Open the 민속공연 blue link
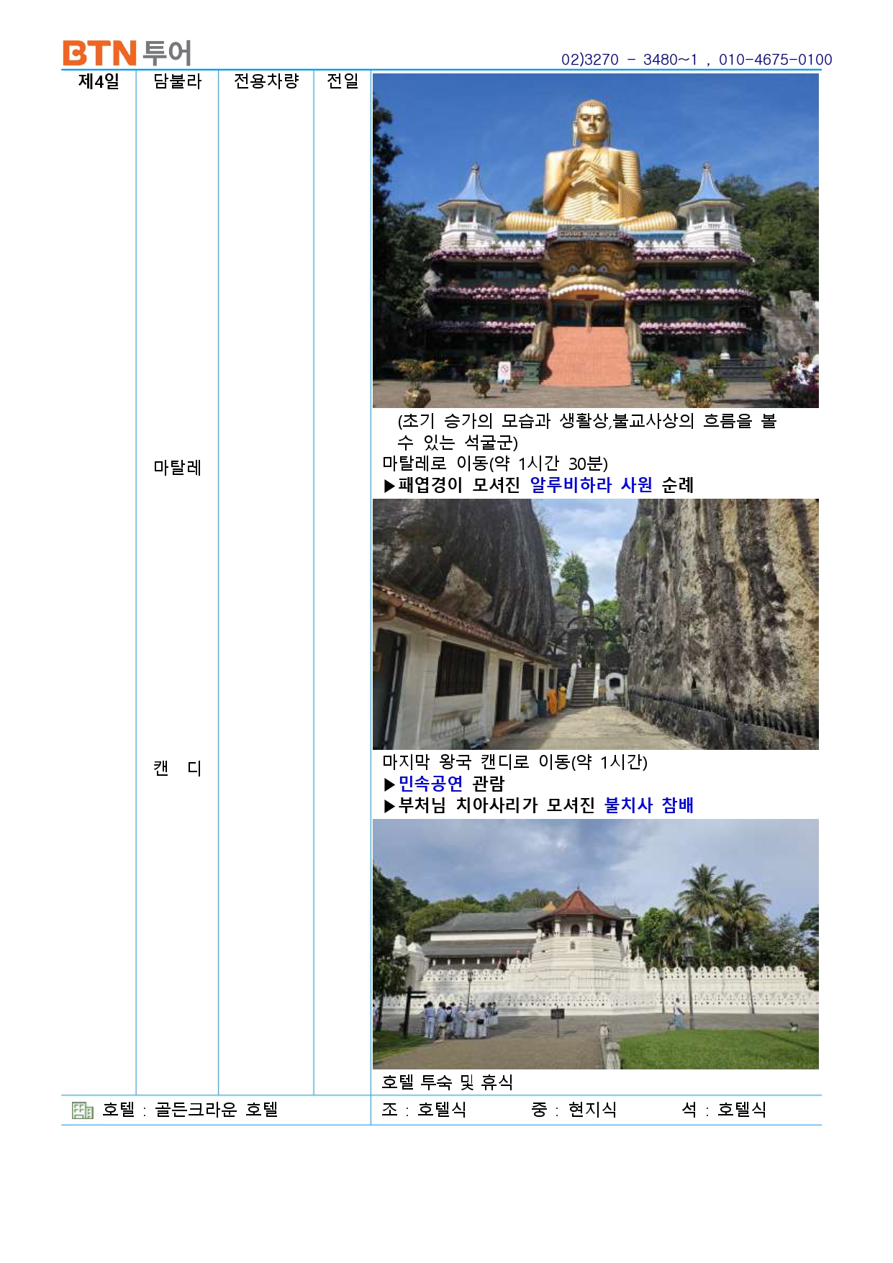893x1263 pixels. (x=430, y=784)
